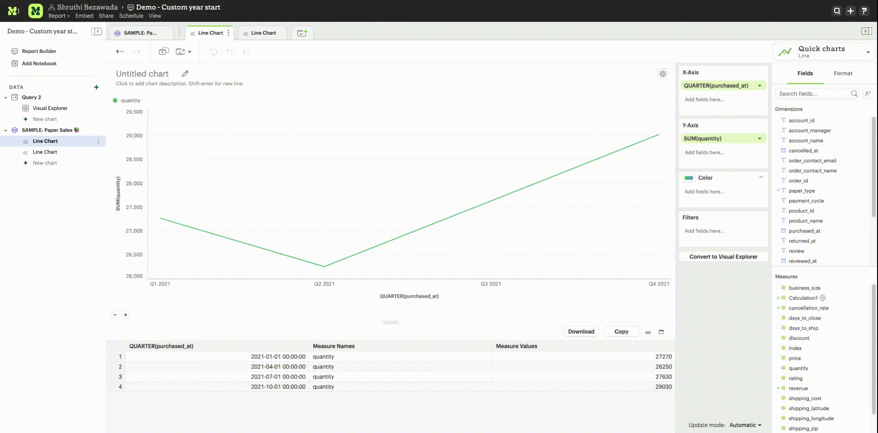Click the undo back arrow
The height and width of the screenshot is (433, 878).
pos(120,52)
